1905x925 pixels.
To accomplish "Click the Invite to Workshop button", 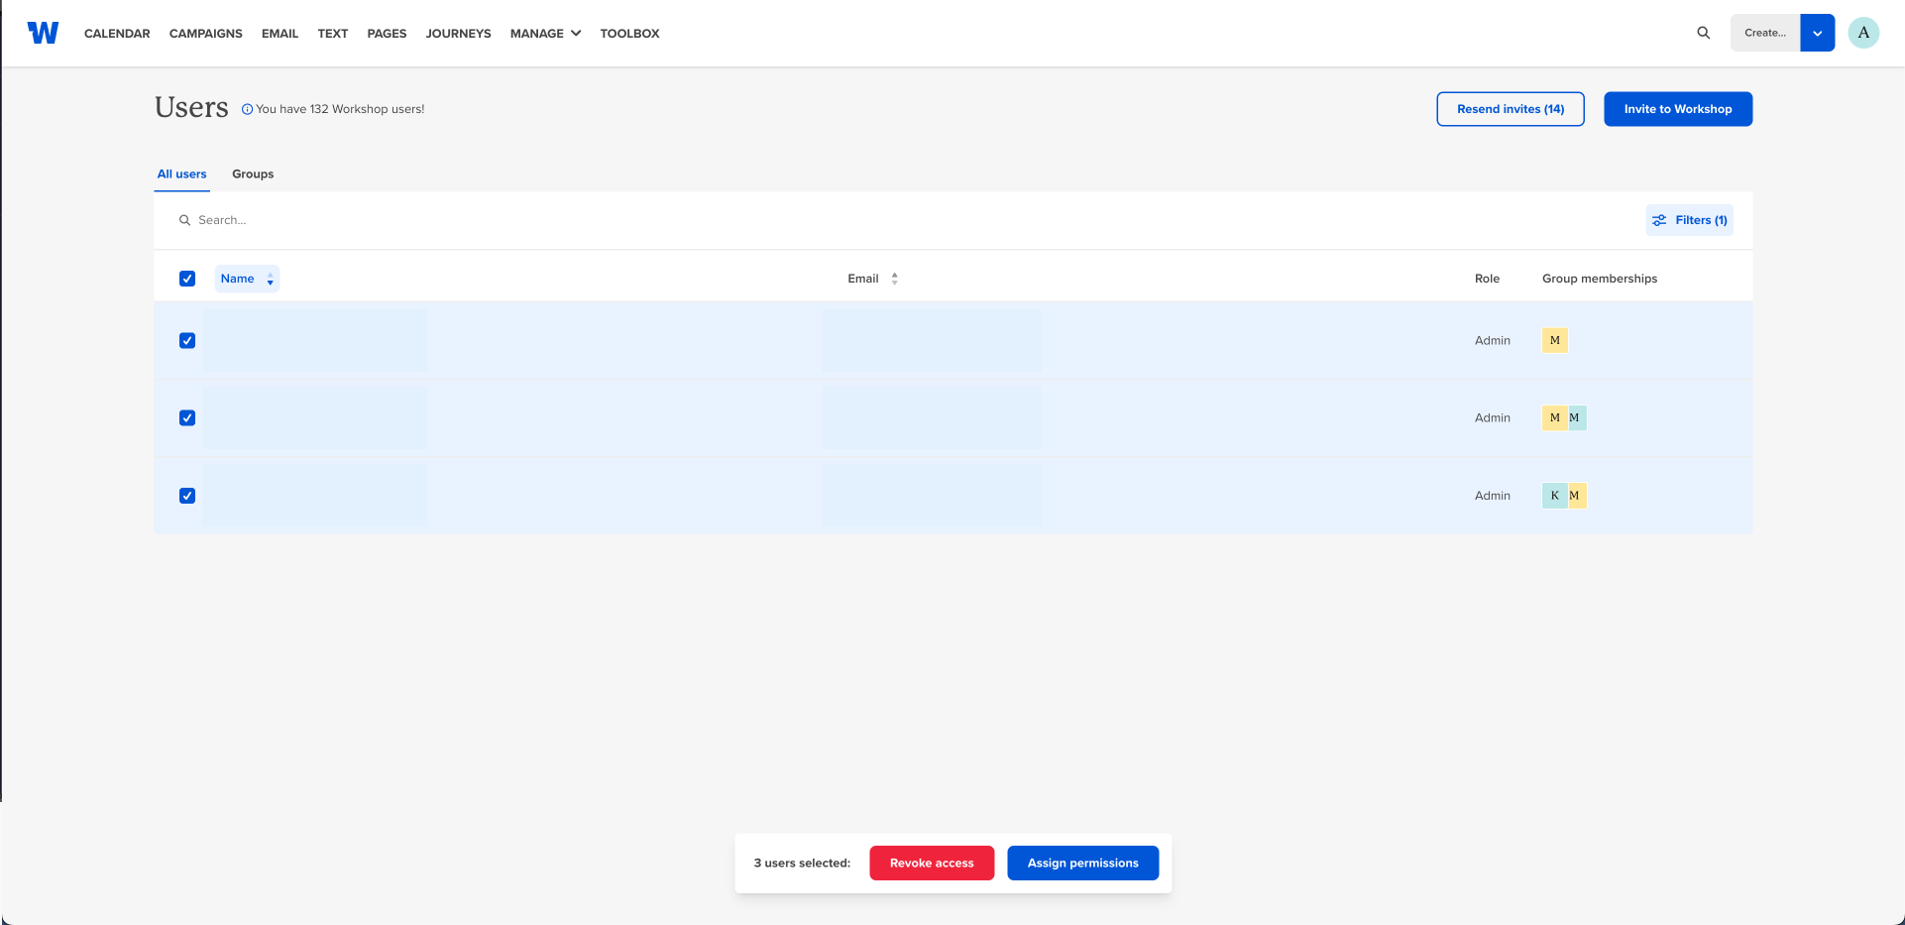I will (1678, 109).
